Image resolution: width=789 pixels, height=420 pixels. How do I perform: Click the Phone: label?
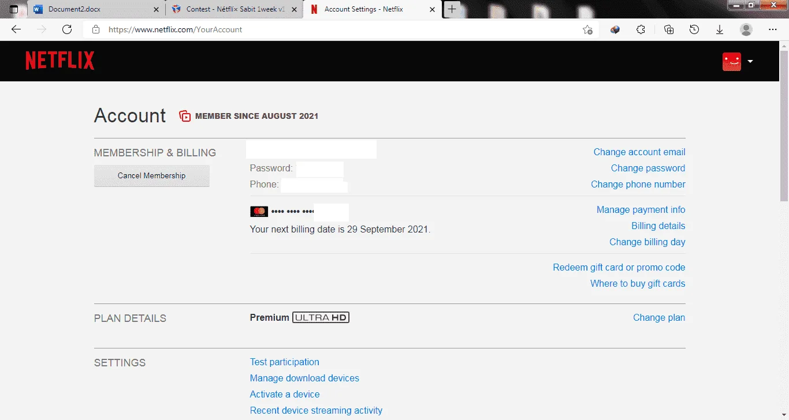[x=265, y=185]
